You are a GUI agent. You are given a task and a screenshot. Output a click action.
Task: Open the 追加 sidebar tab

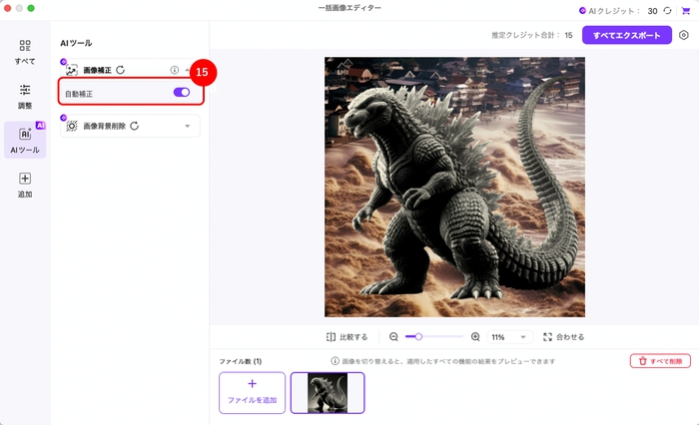click(25, 185)
